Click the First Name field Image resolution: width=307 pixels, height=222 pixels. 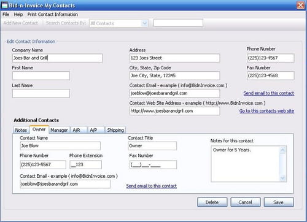pyautogui.click(x=41, y=75)
